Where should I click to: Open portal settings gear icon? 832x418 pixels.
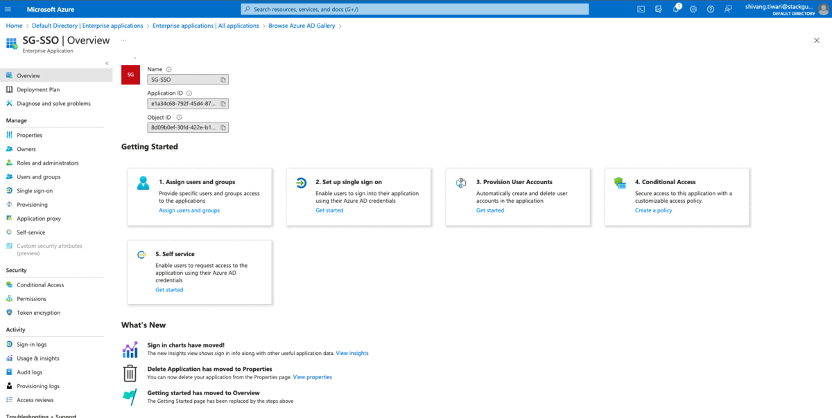pyautogui.click(x=693, y=9)
